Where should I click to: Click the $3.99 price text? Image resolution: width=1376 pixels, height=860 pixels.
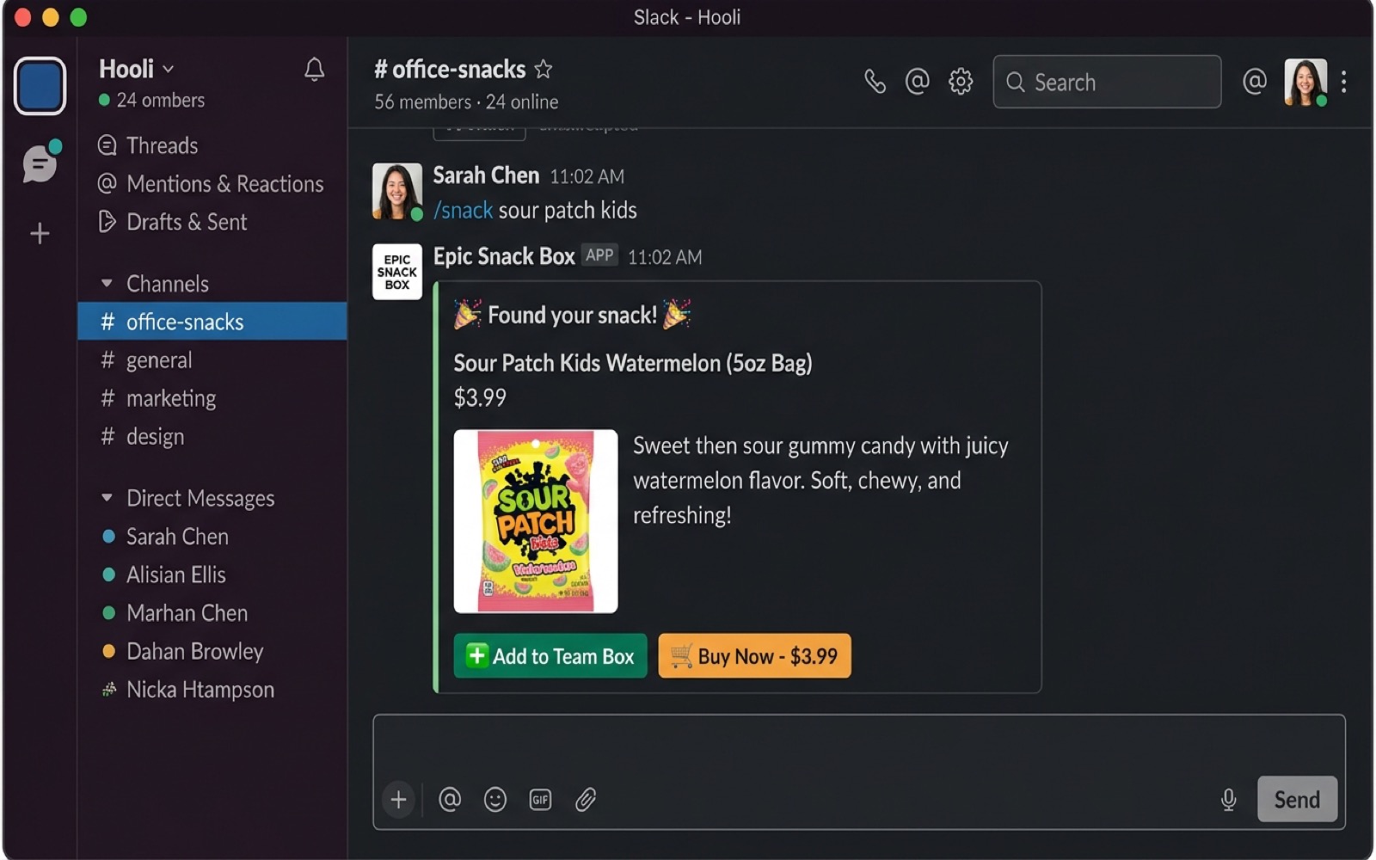click(480, 398)
